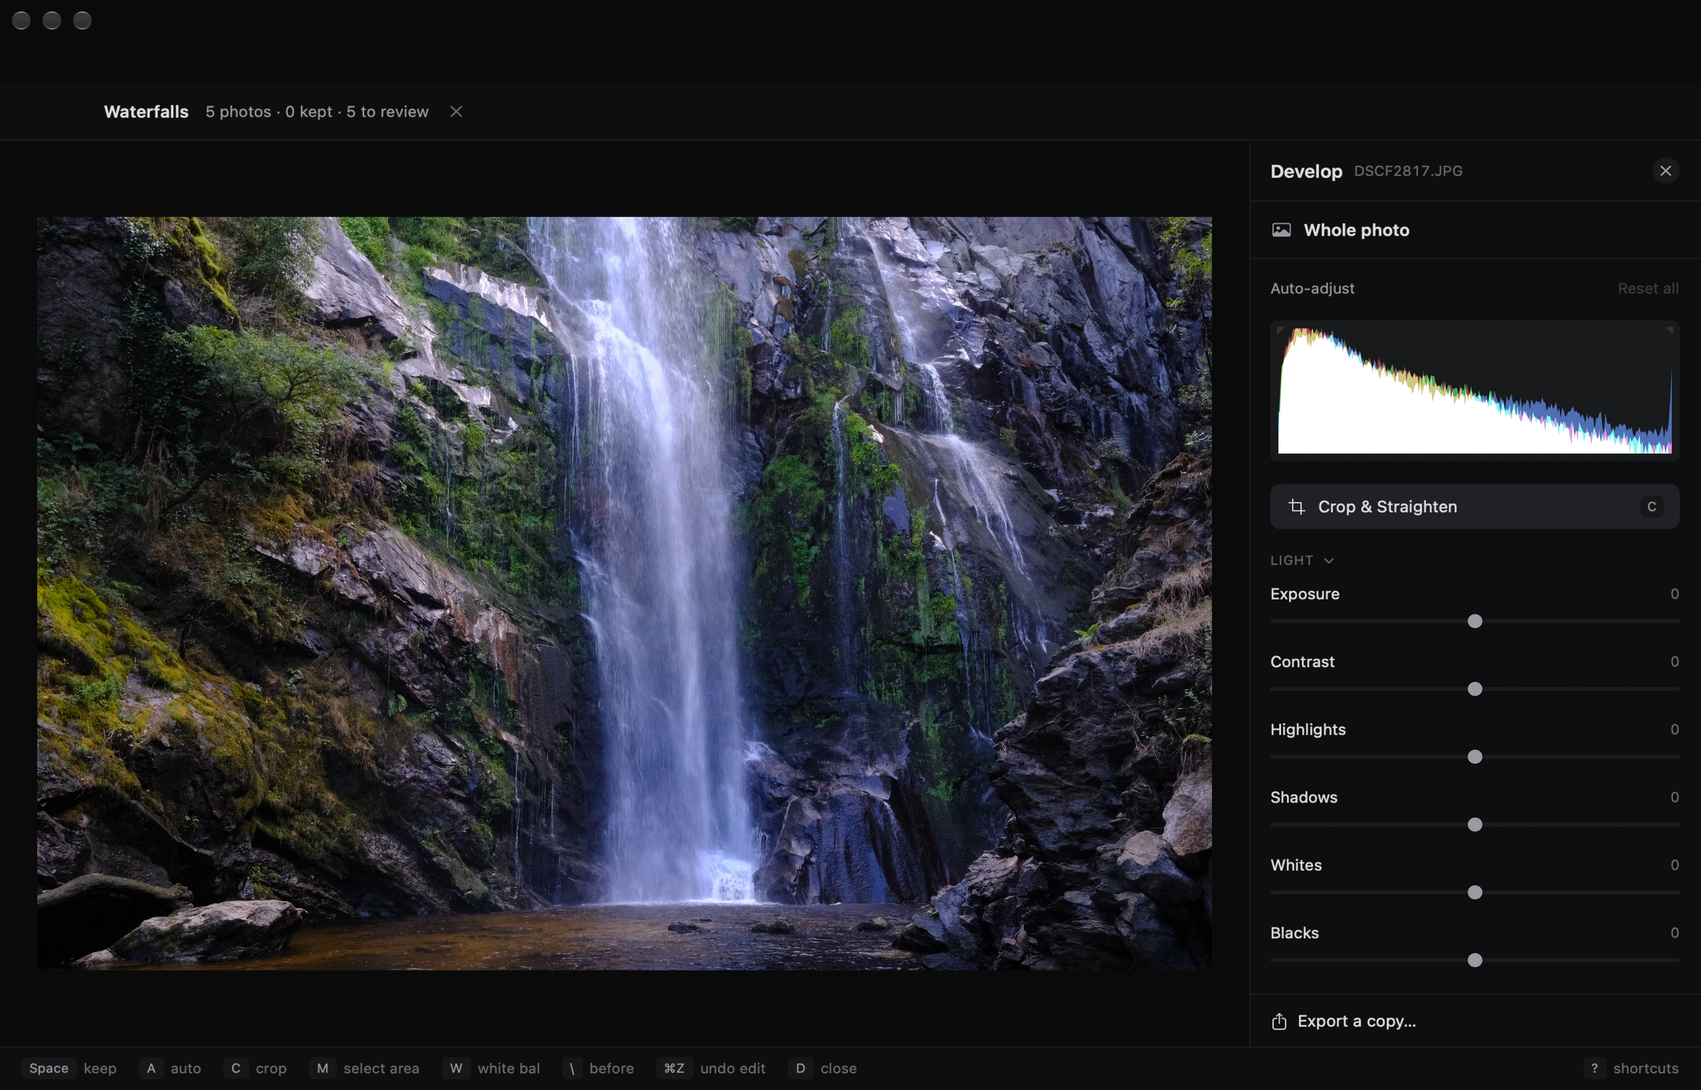The height and width of the screenshot is (1090, 1701).
Task: Click the Export share icon
Action: click(1279, 1022)
